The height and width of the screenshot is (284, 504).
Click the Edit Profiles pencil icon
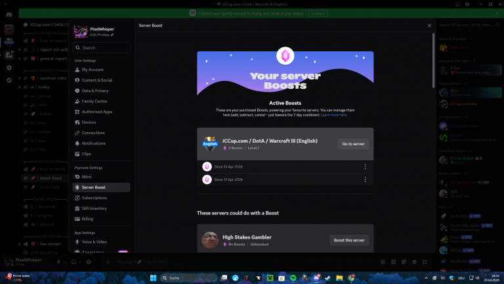(112, 35)
